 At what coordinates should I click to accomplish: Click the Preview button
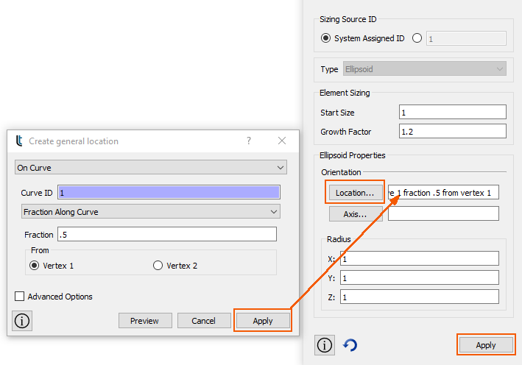145,321
